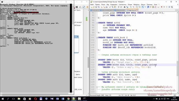The width and height of the screenshot is (179, 101).
Task: Open Кодировки menu
Action: (x=114, y=4)
